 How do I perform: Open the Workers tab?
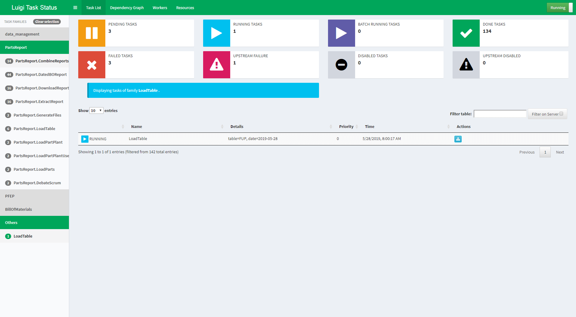[x=160, y=8]
